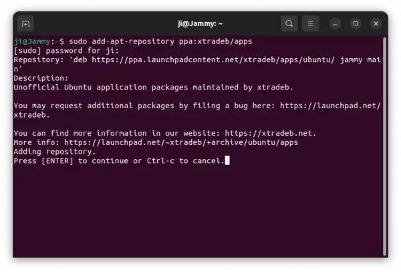Click the blinking cursor block
This screenshot has width=401, height=272.
pos(227,160)
